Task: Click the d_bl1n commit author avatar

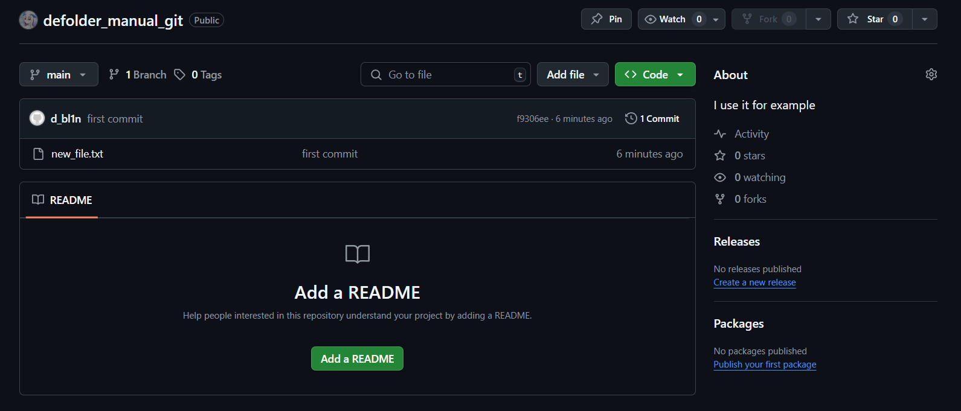Action: 37,118
